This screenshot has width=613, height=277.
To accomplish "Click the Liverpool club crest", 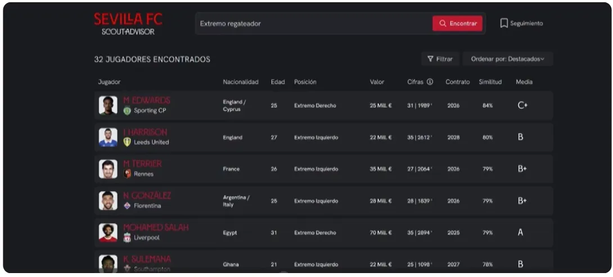I will [x=127, y=237].
